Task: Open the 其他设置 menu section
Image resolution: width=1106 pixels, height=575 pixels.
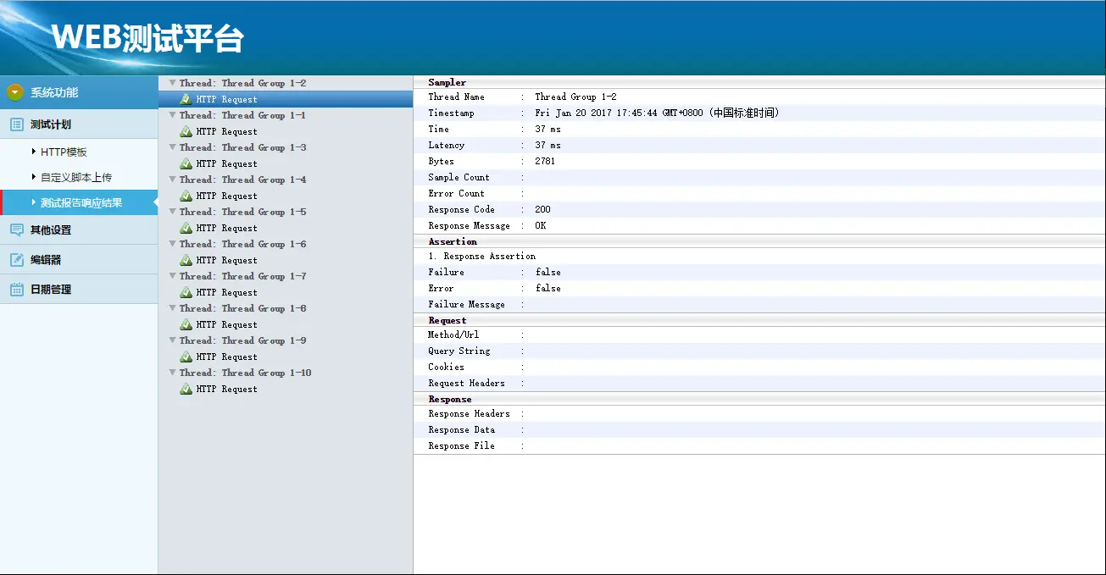Action: (79, 229)
